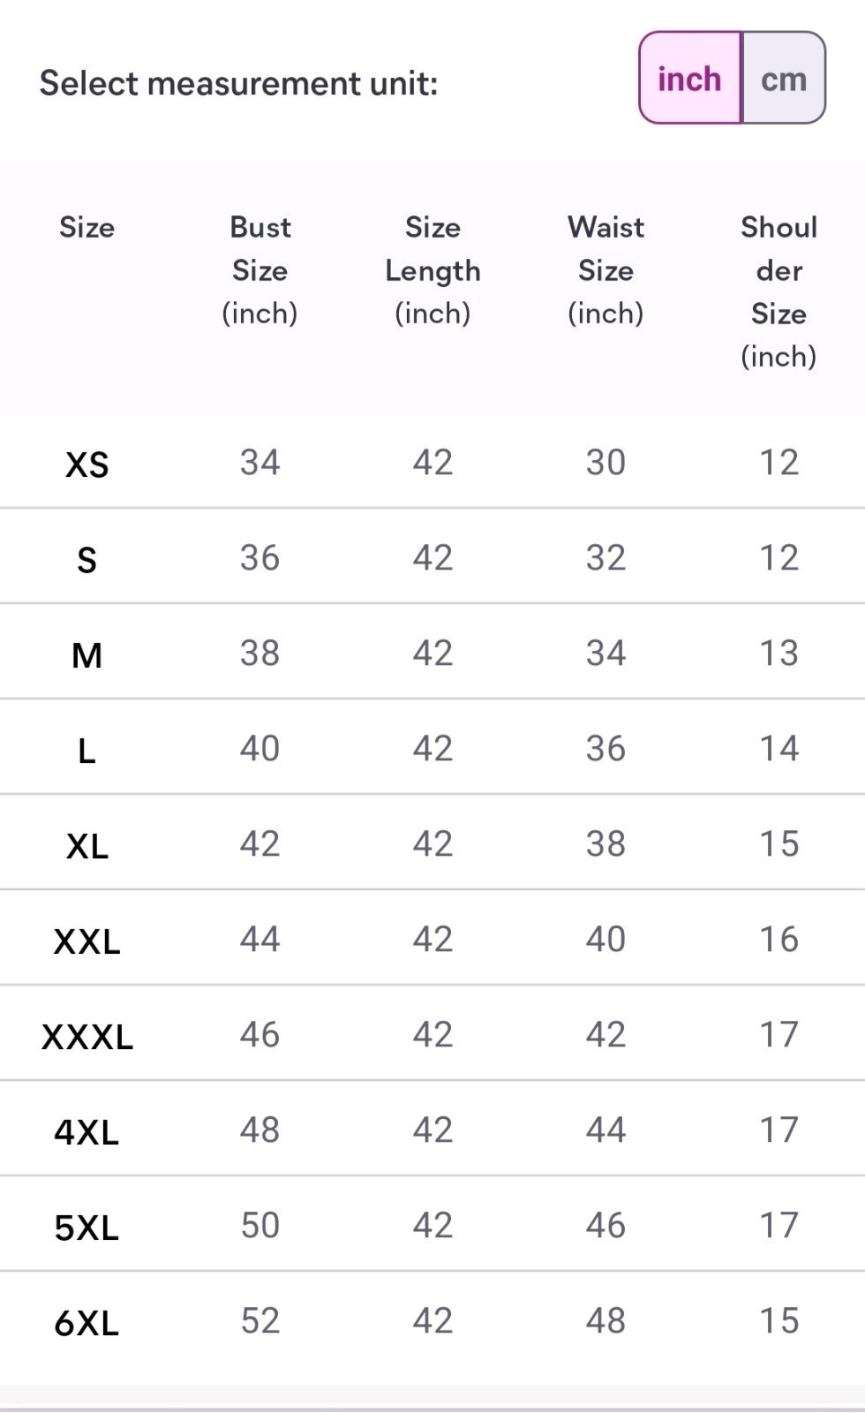Choose the S size row label
The height and width of the screenshot is (1413, 865).
pos(86,559)
